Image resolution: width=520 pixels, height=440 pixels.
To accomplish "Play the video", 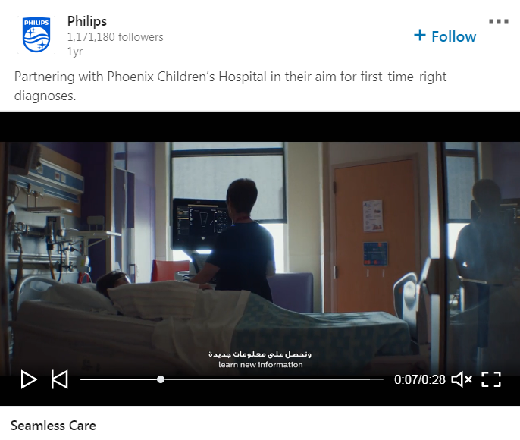I will click(29, 379).
